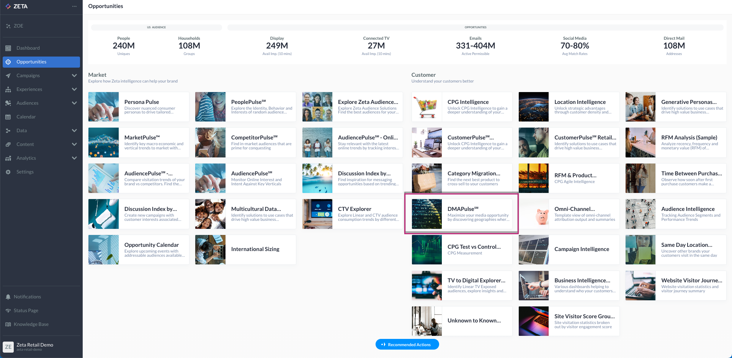
Task: Open the three-dot menu beside ZETA
Action: click(x=74, y=6)
